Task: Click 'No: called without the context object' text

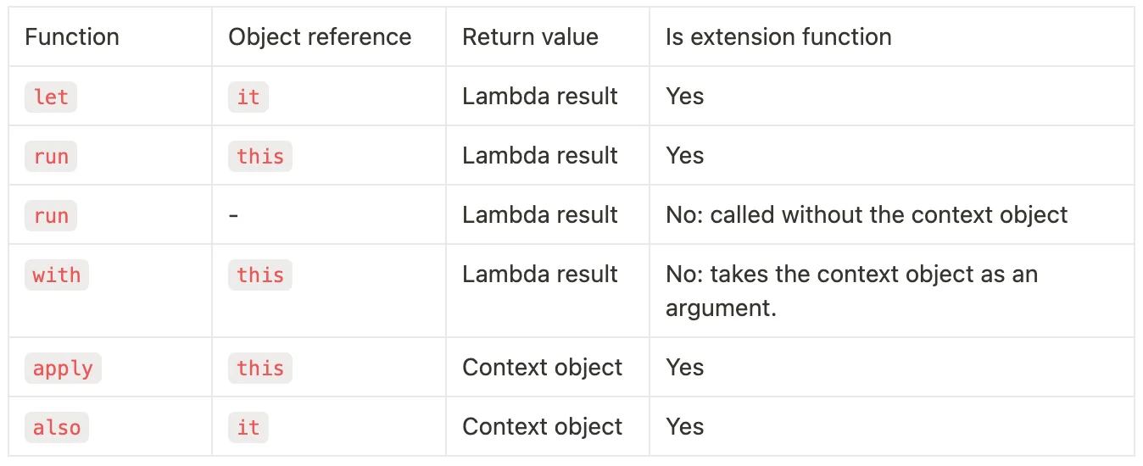Action: (867, 215)
